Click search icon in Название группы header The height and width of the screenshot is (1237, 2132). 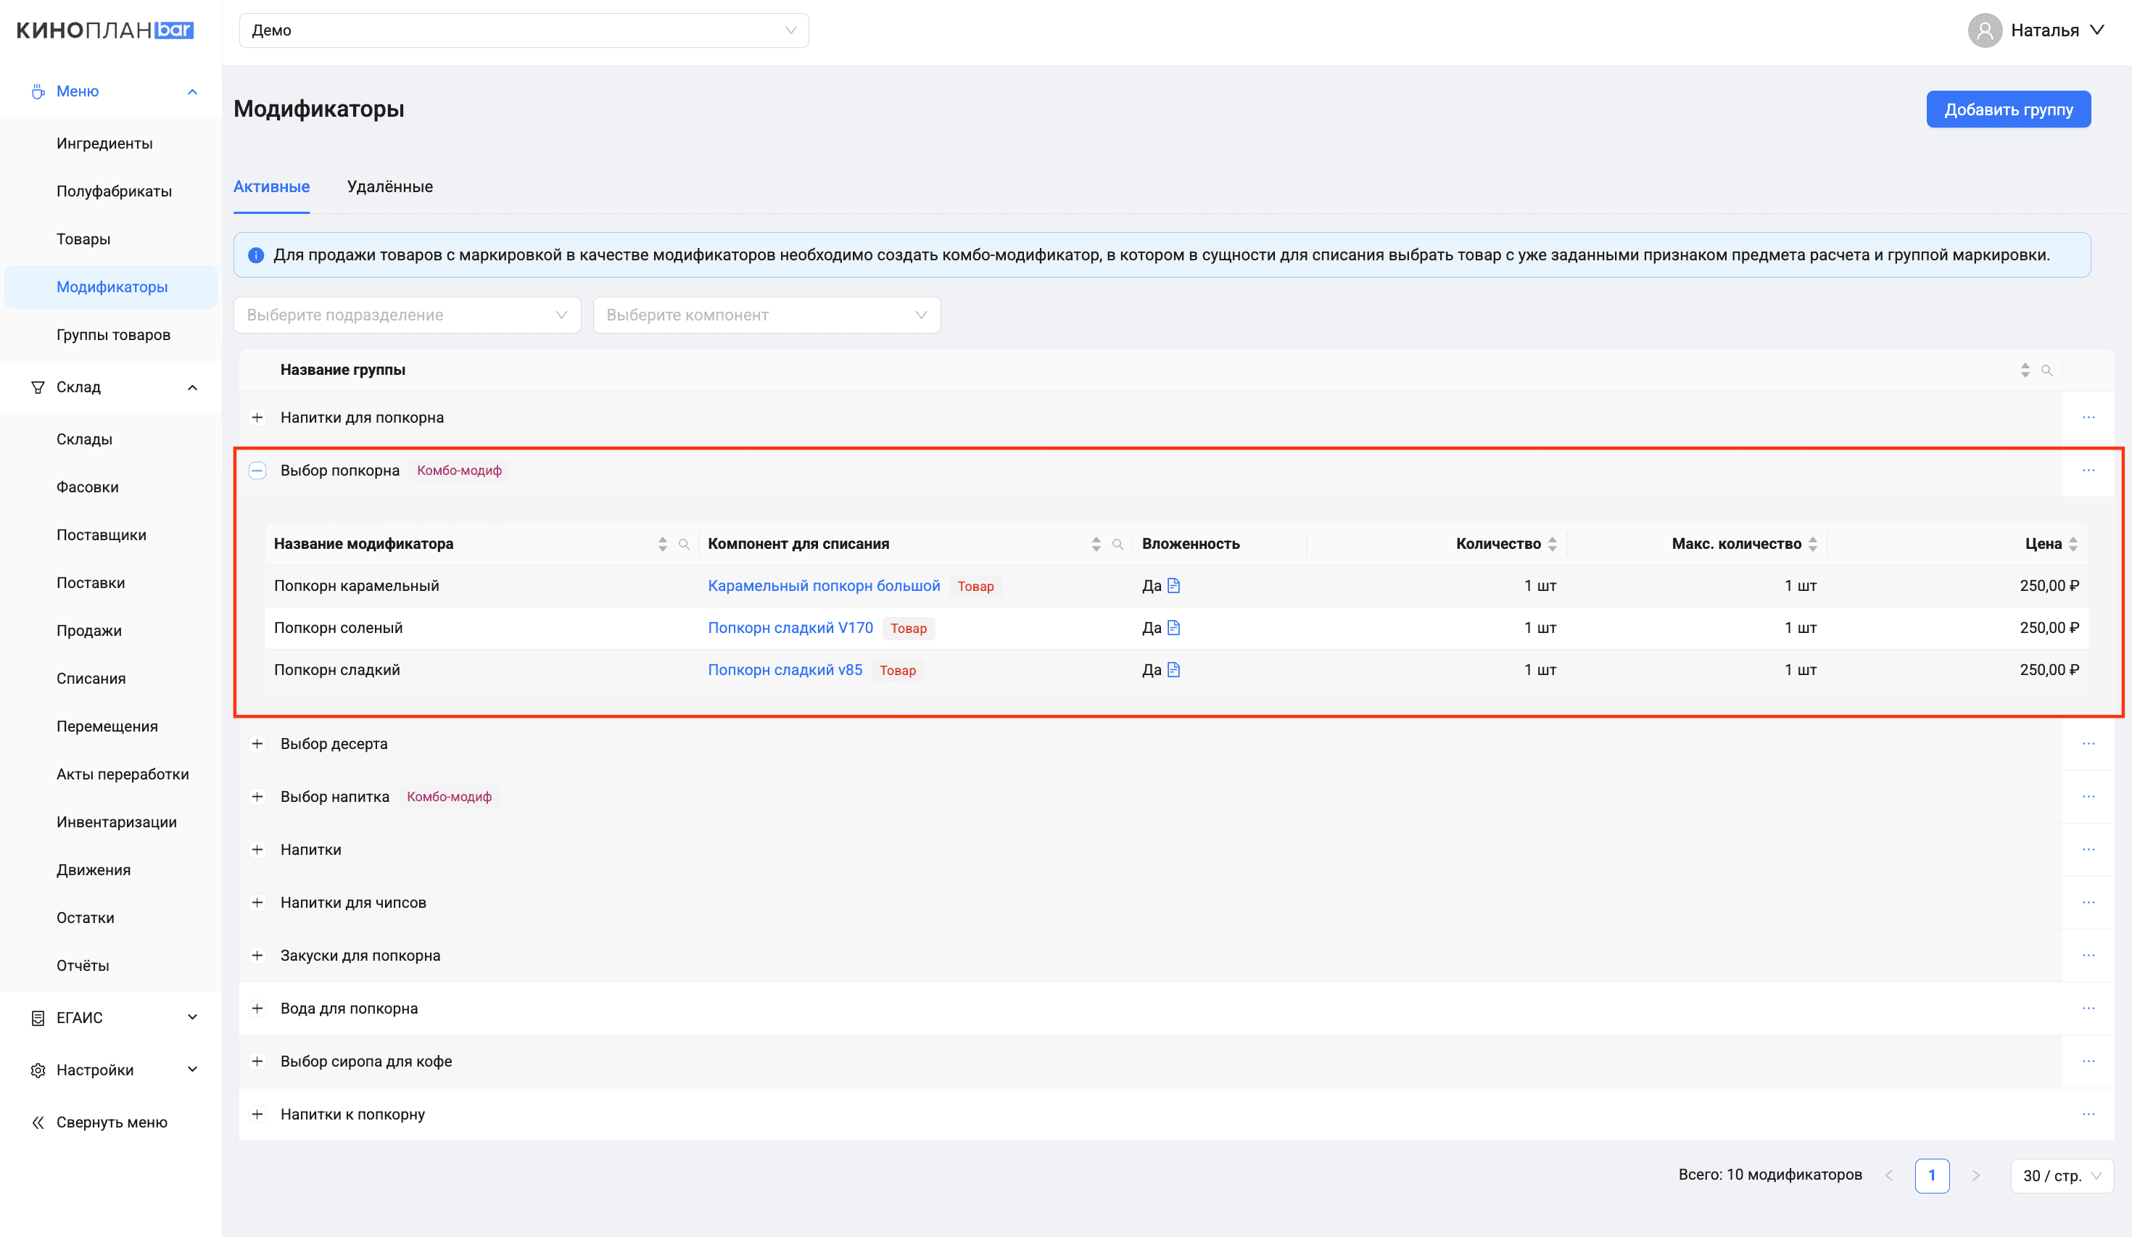pyautogui.click(x=2046, y=370)
